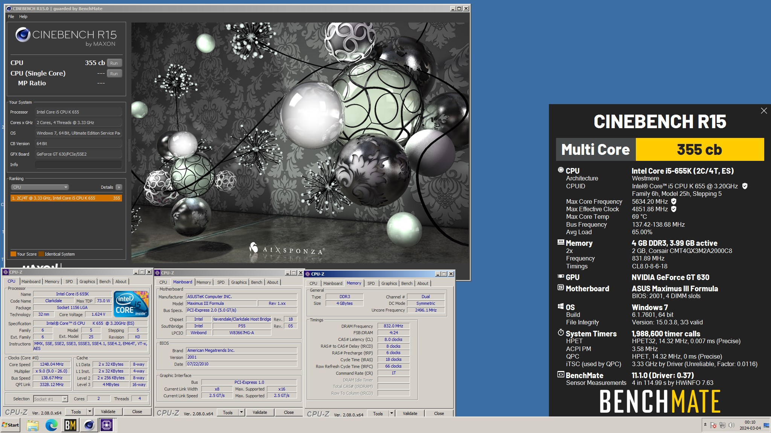
Task: Open the Start menu
Action: pyautogui.click(x=10, y=425)
